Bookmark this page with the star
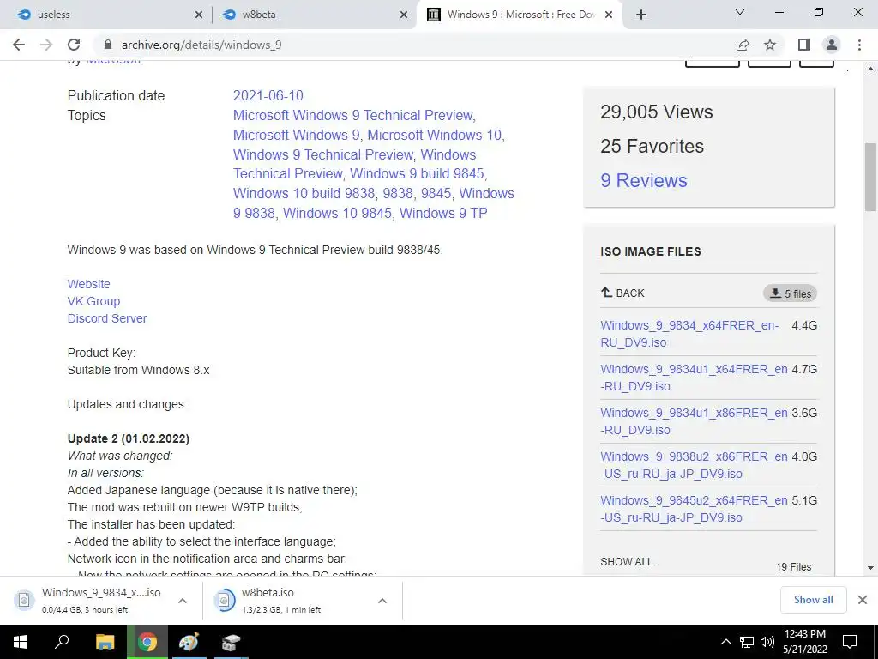Screen dimensions: 878x659 pyautogui.click(x=770, y=45)
